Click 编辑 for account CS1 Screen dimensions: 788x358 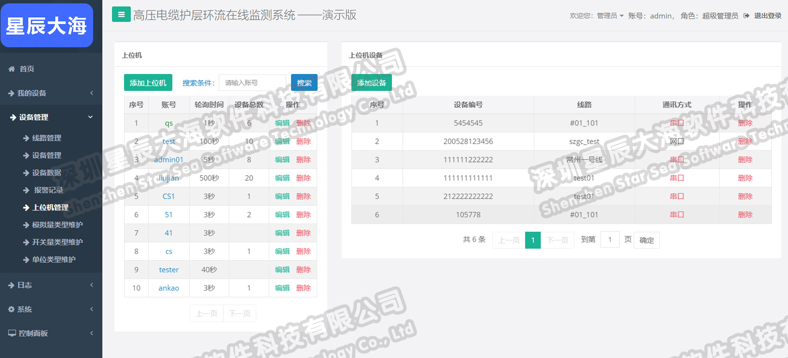click(282, 196)
